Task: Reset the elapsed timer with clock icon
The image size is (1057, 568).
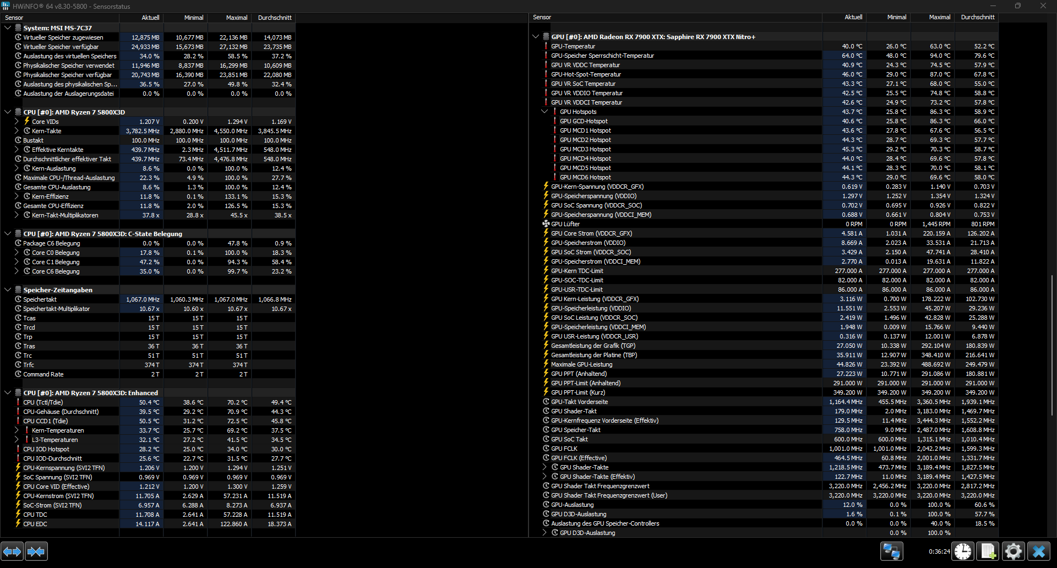Action: pos(963,551)
